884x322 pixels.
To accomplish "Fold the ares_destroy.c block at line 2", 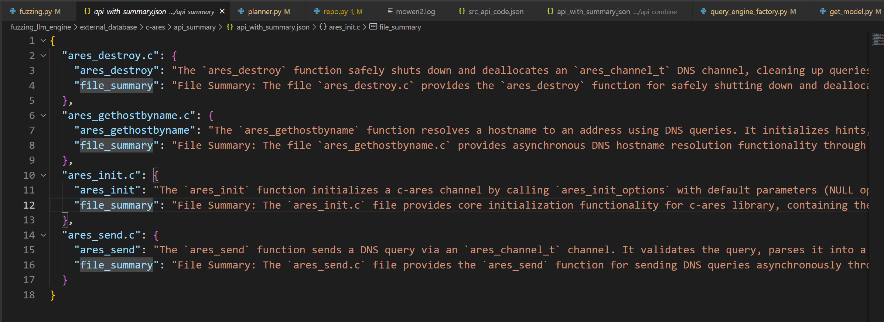I will point(43,56).
